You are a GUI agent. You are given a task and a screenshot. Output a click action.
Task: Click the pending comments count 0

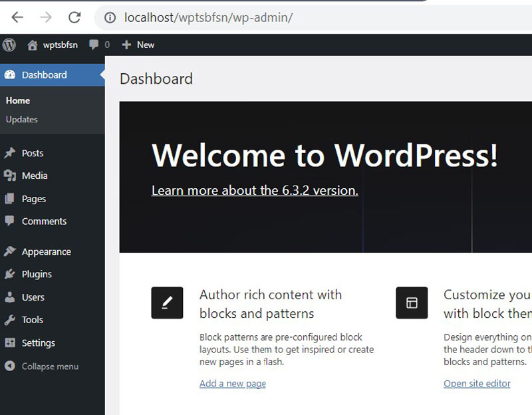tap(107, 45)
